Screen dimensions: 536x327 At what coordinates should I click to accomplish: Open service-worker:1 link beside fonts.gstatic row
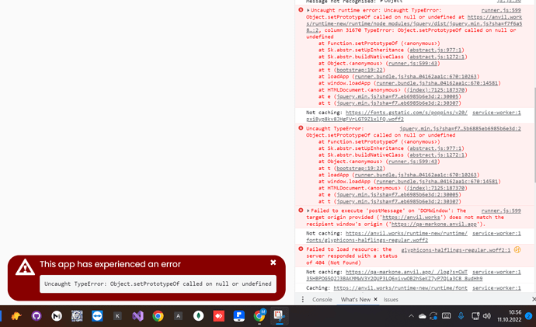pos(496,113)
